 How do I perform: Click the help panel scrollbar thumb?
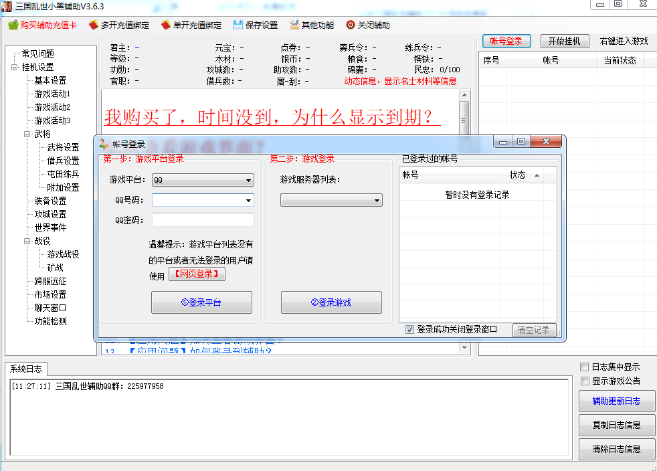point(464,118)
